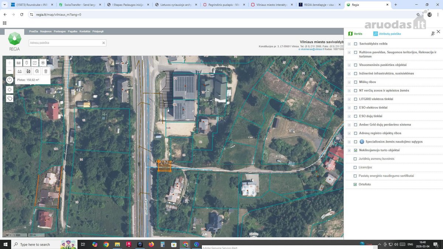Expand Visuomeninės paskirties objektai group
Screen dimensions: 443x249
(x=349, y=65)
